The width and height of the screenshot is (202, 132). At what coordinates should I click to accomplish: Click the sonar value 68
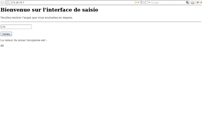pyautogui.click(x=2, y=46)
